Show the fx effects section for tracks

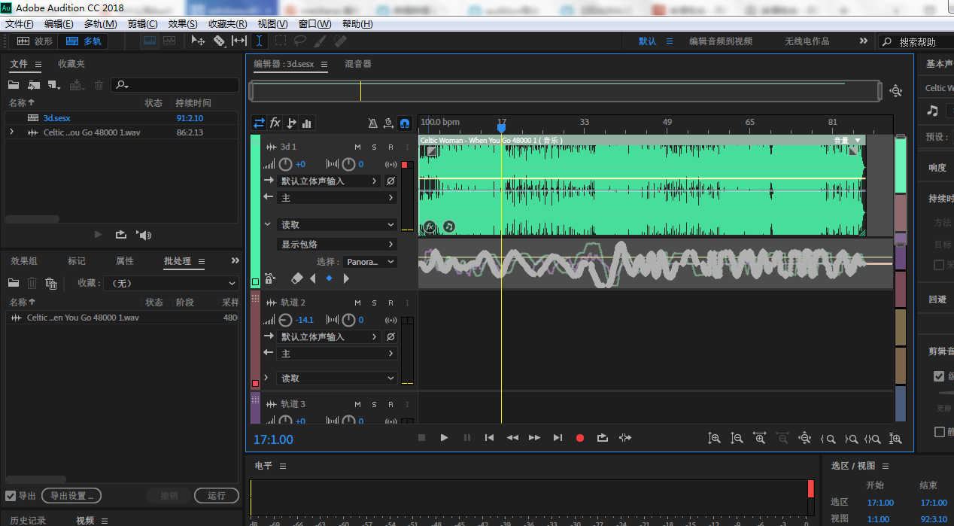coord(275,123)
